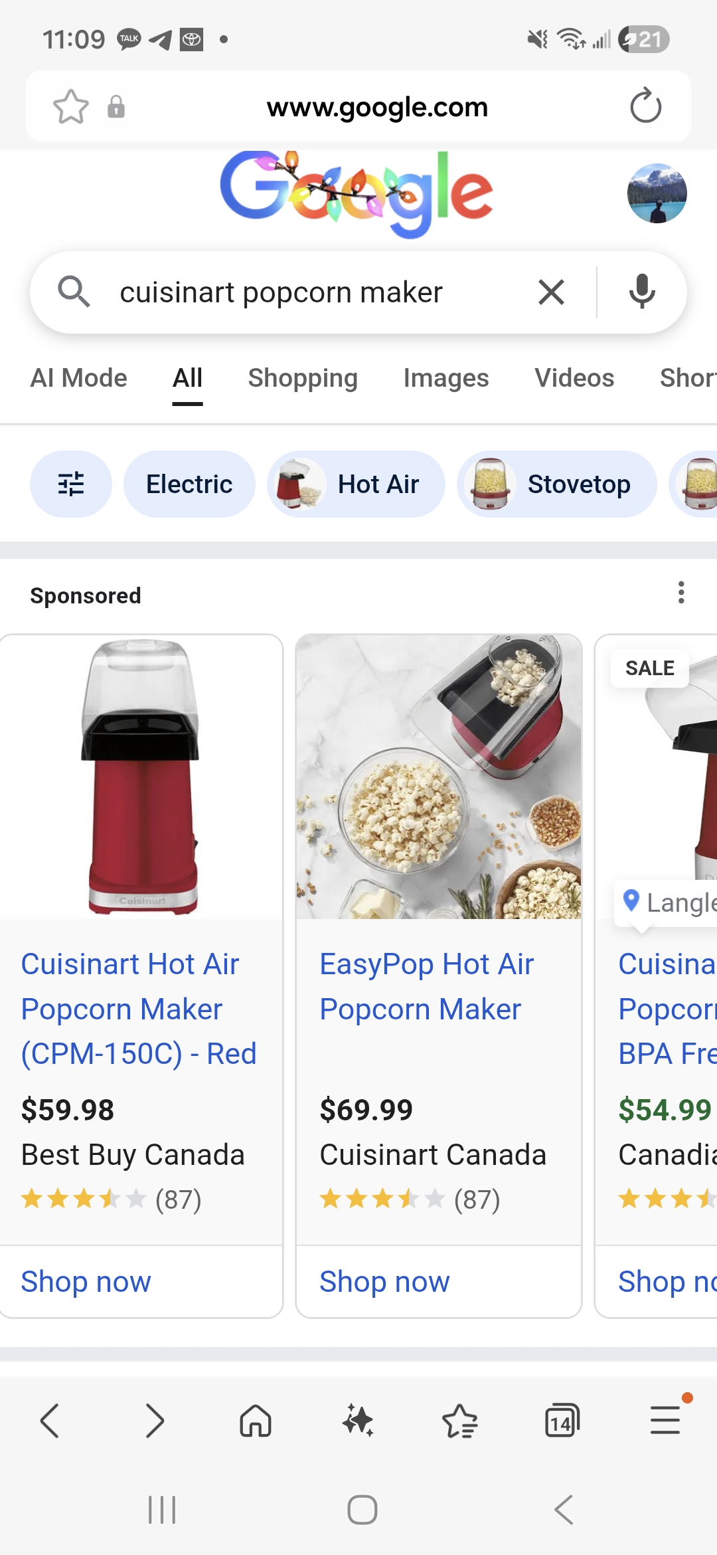Apply the Stovetop filter chip
Image resolution: width=717 pixels, height=1555 pixels.
coord(556,484)
